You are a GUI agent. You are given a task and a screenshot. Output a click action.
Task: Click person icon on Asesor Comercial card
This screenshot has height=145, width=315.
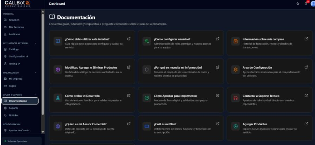58,126
